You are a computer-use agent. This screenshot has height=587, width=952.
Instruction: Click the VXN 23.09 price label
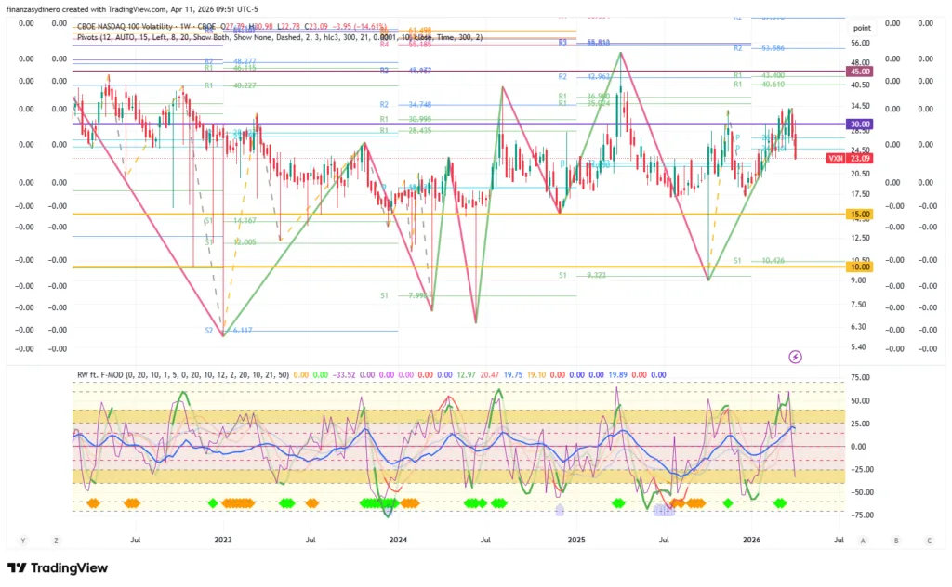857,159
